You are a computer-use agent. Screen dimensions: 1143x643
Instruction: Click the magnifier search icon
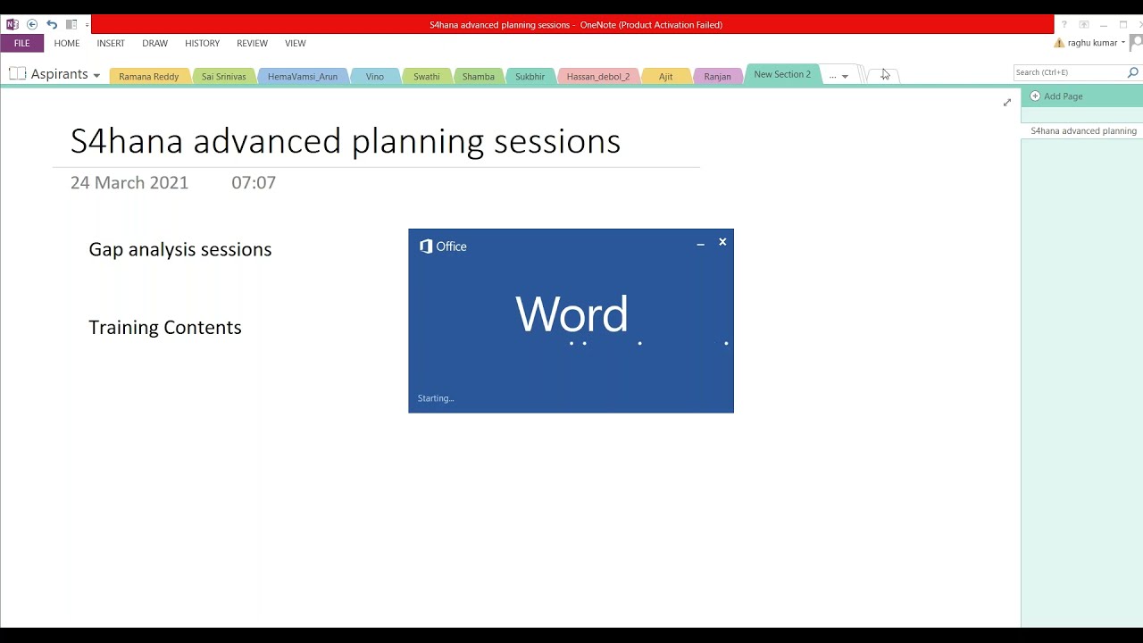pyautogui.click(x=1133, y=72)
